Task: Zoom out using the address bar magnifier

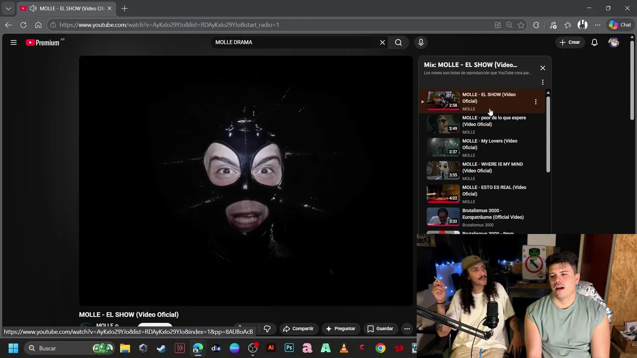Action: point(509,25)
